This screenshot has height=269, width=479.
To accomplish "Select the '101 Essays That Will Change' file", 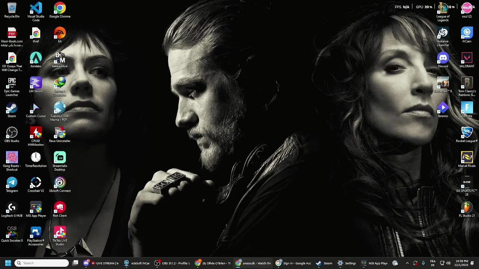I will (12, 62).
